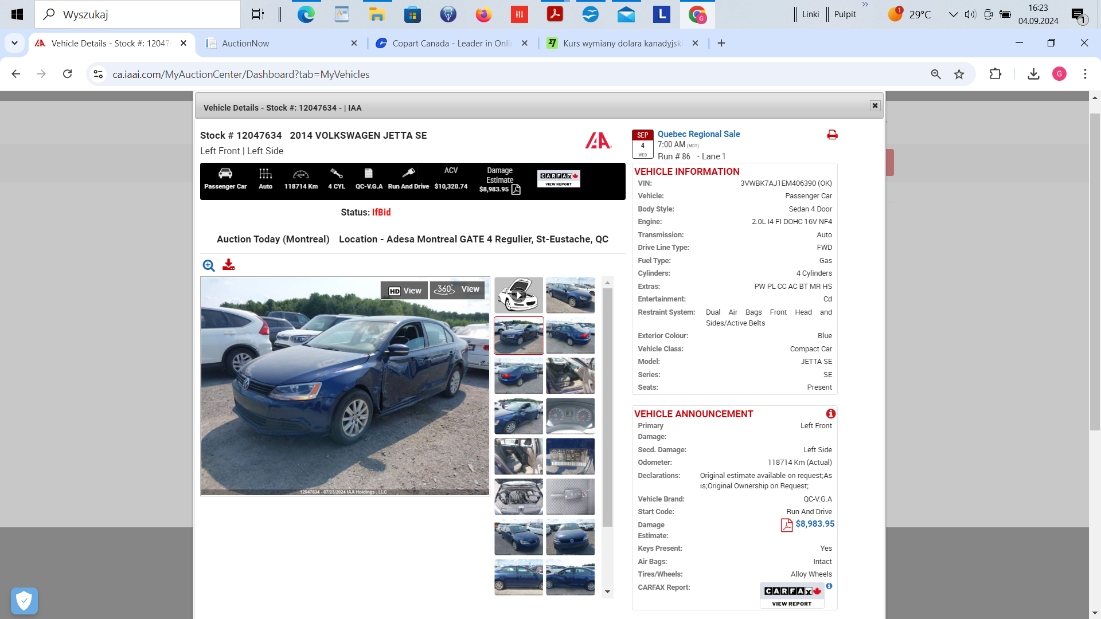Open the tab search dropdown arrow

(x=14, y=43)
